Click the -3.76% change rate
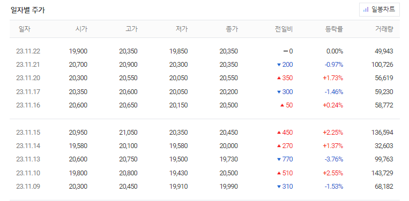 (333, 159)
